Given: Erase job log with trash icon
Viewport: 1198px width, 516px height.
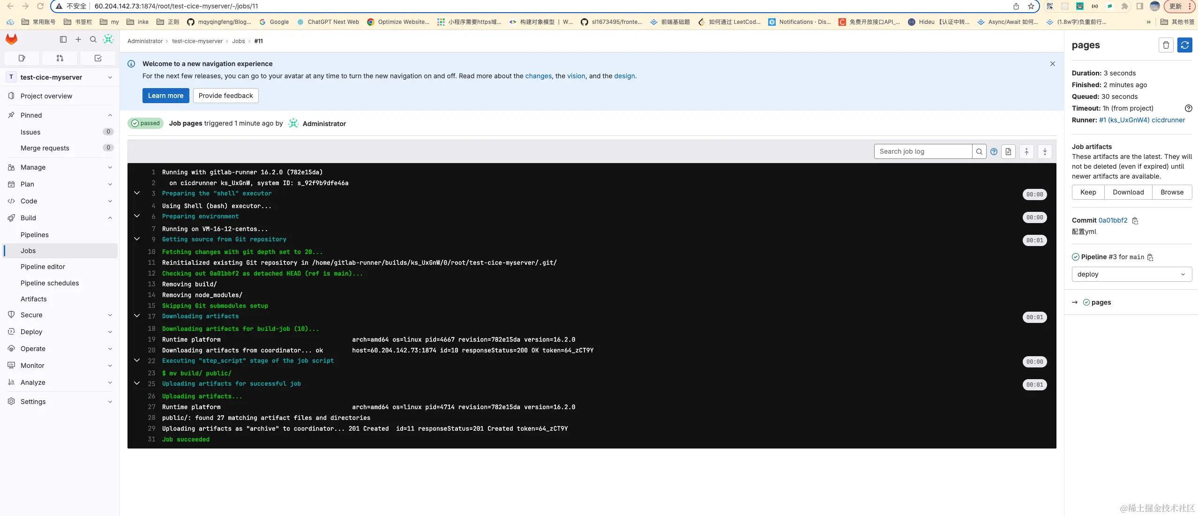Looking at the screenshot, I should click(x=1166, y=45).
